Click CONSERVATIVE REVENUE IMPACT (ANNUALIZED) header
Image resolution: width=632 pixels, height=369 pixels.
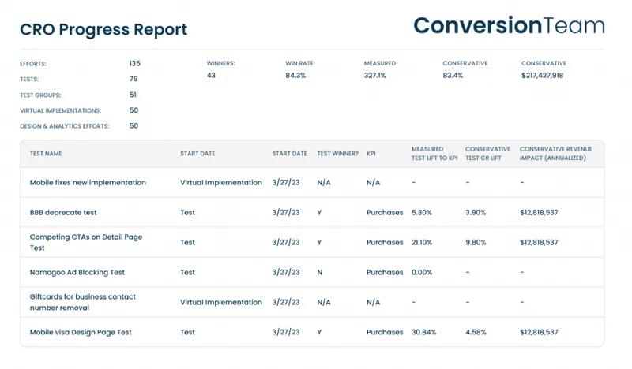pyautogui.click(x=556, y=153)
